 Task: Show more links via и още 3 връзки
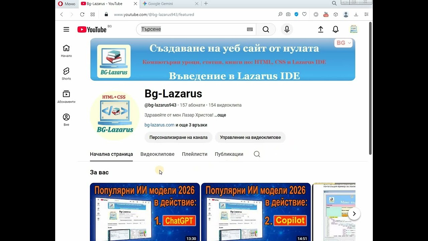point(191,125)
